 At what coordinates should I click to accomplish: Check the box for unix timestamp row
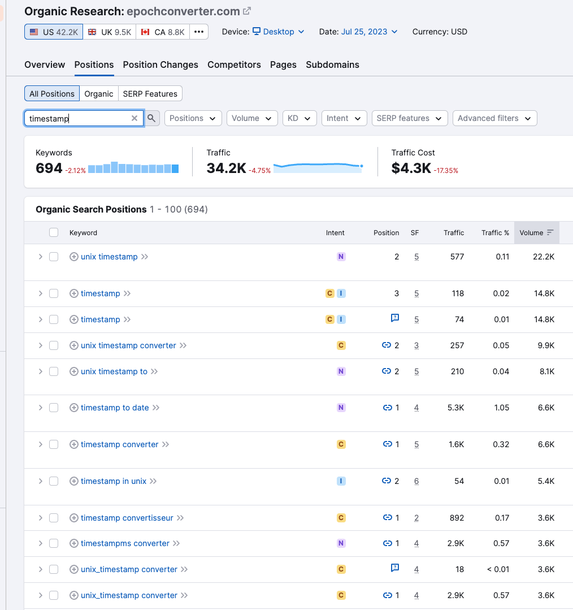pyautogui.click(x=54, y=257)
